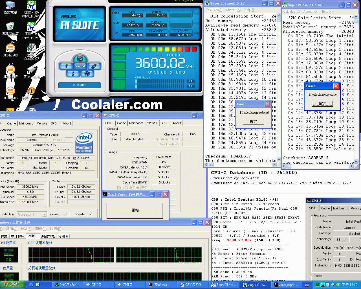The width and height of the screenshot is (361, 289).
Task: Open the My Computer desktop icon
Action: click(10, 8)
